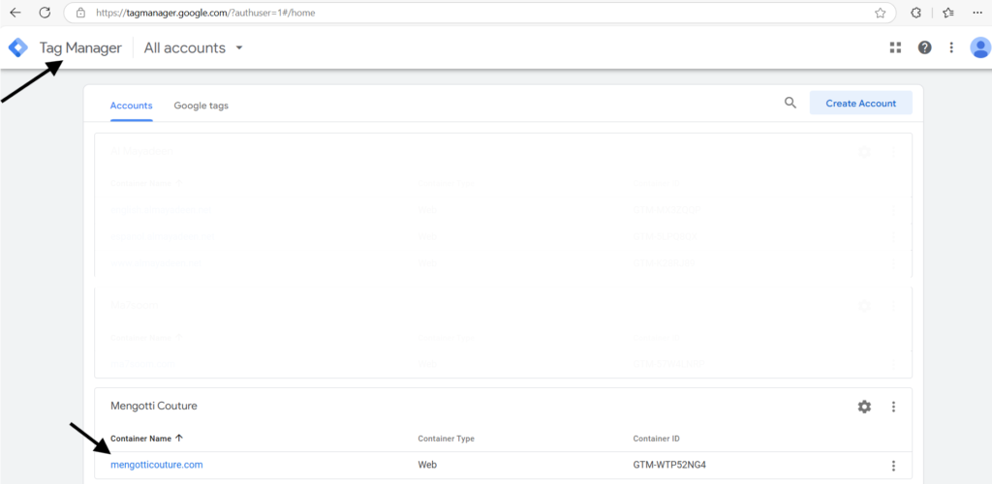The image size is (992, 484).
Task: Click the address bar lock icon
Action: [x=80, y=13]
